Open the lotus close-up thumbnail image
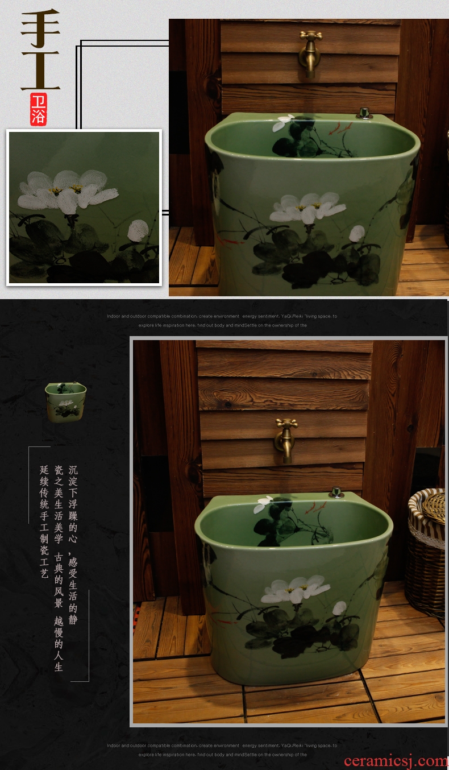 [x=84, y=208]
